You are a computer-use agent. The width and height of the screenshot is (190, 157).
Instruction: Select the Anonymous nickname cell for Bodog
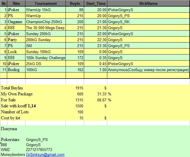(x=148, y=70)
